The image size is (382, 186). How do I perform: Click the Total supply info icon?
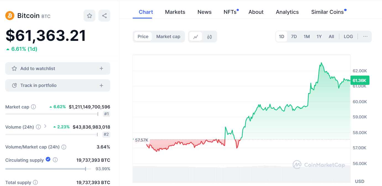pyautogui.click(x=35, y=182)
